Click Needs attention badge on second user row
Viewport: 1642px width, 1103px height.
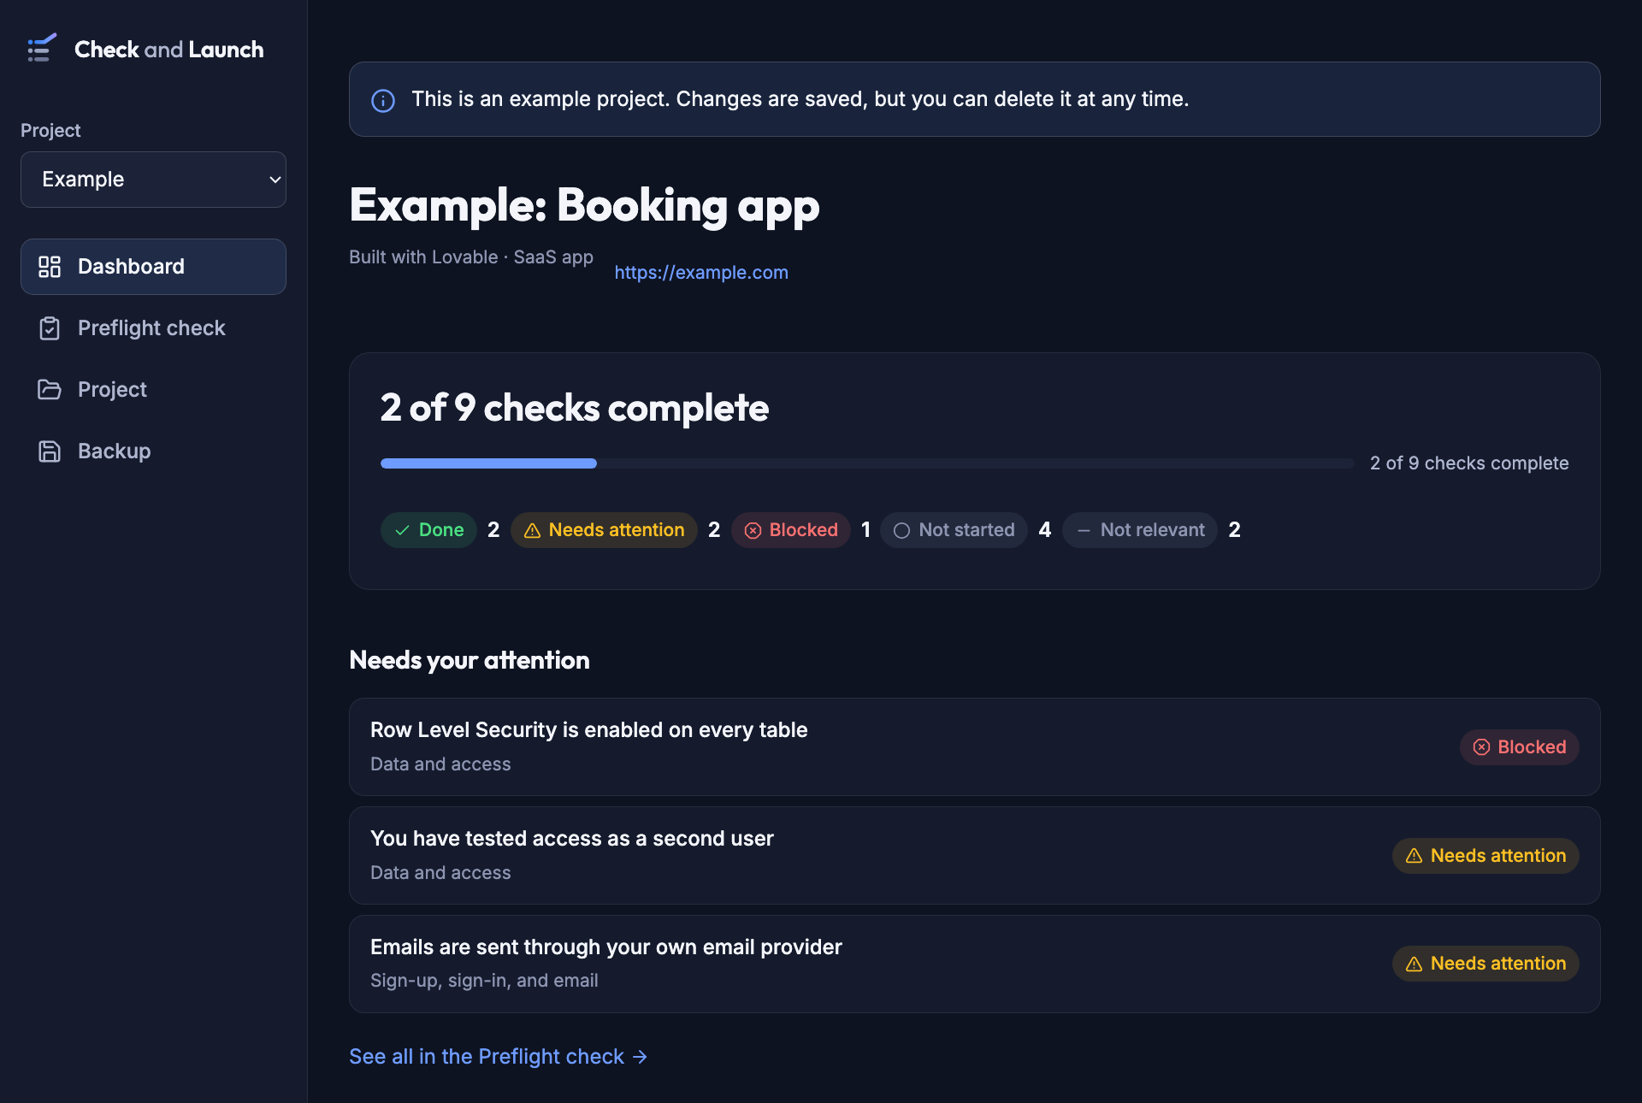click(1485, 856)
